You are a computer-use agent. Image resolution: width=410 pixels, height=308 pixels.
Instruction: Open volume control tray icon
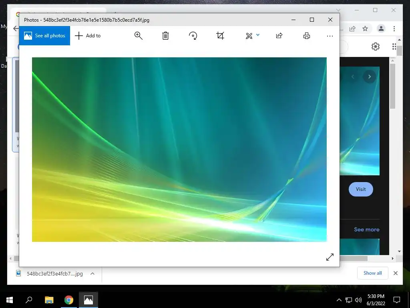tap(358, 300)
